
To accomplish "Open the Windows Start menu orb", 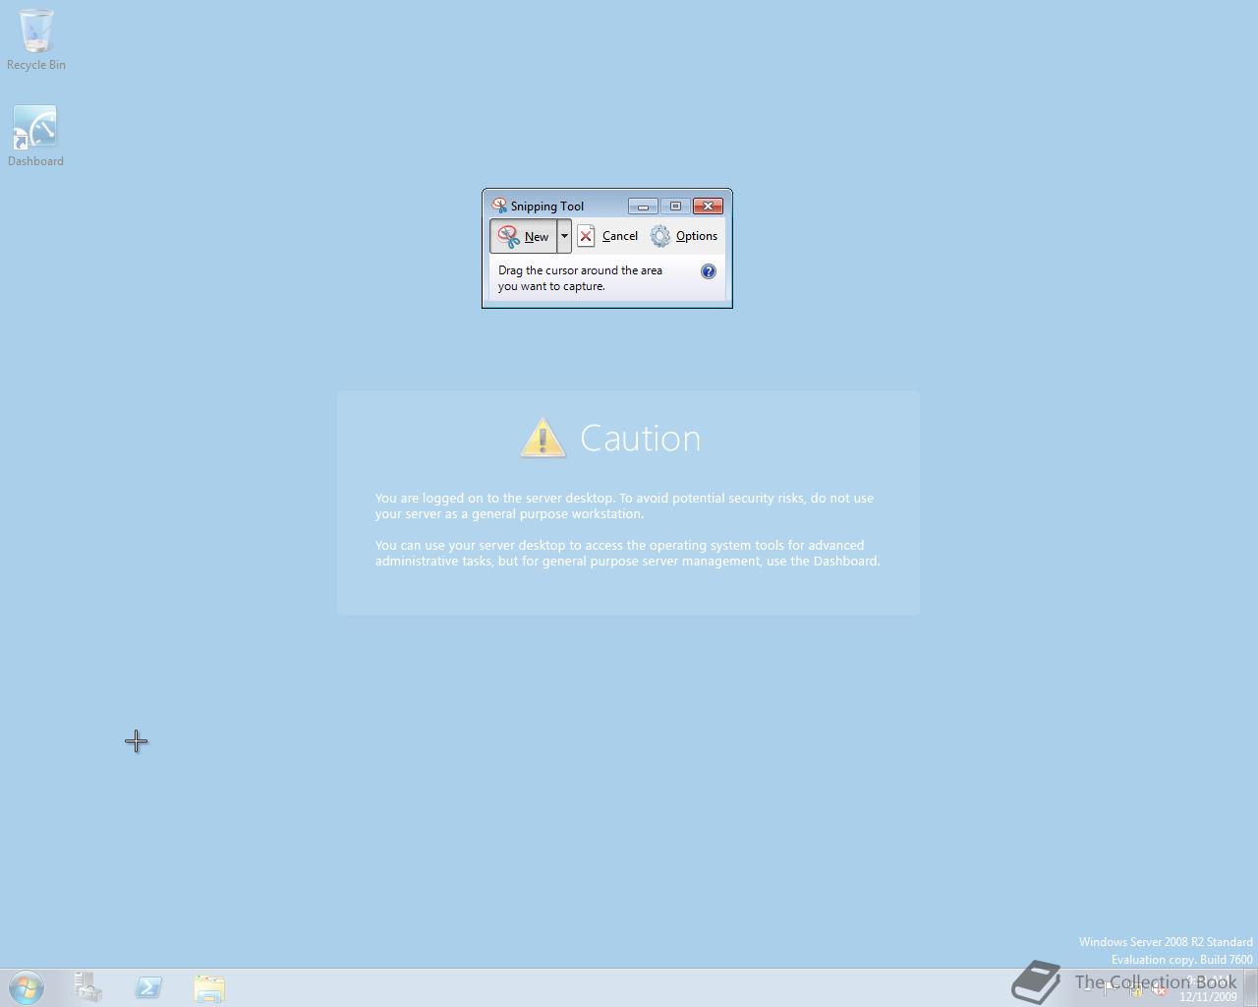I will (27, 987).
